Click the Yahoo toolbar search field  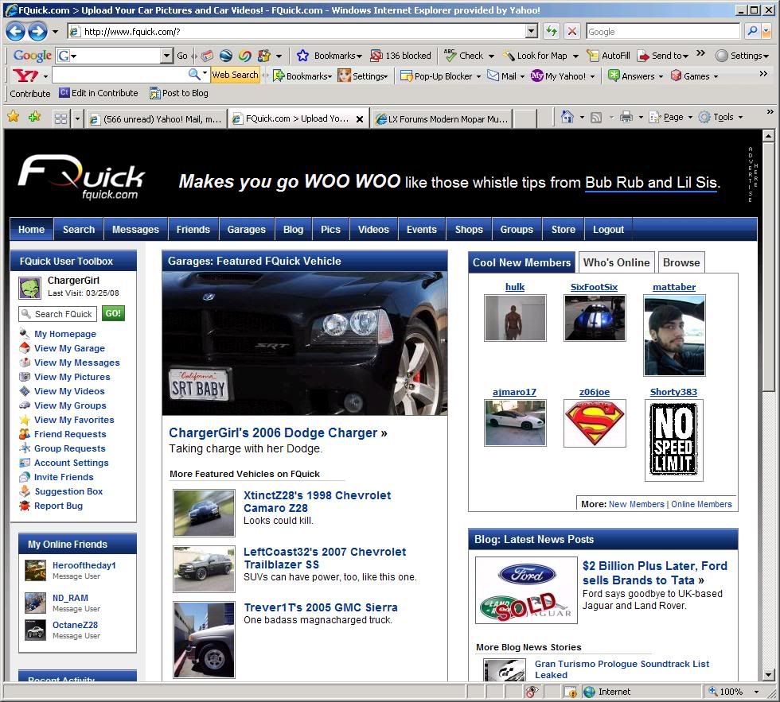119,76
